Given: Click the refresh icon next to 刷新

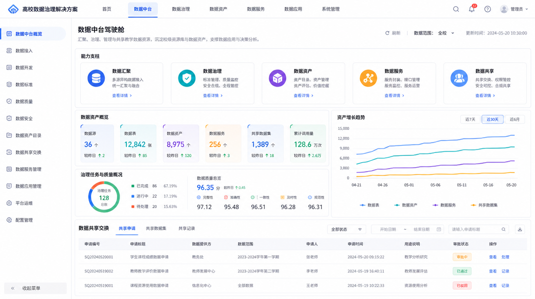Looking at the screenshot, I should tap(387, 33).
